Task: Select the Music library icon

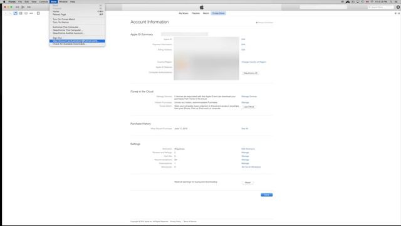Action: pos(16,13)
